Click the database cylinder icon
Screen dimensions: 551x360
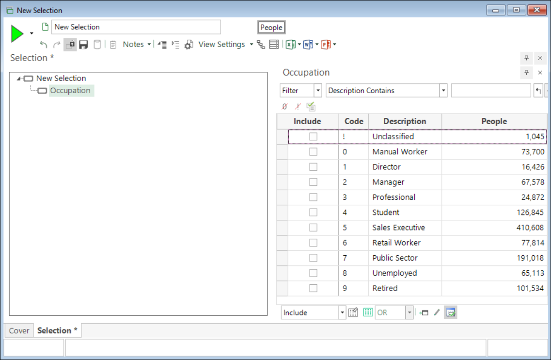[x=97, y=45]
